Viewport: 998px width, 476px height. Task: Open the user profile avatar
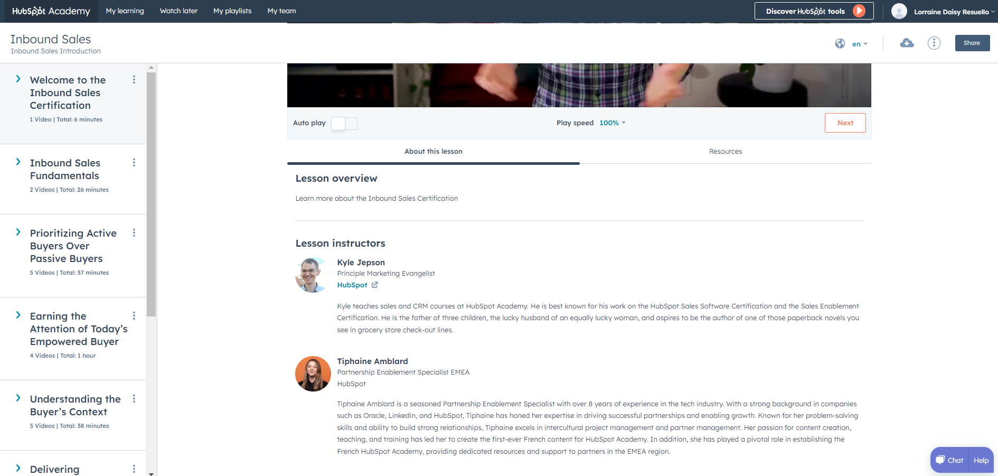click(899, 11)
